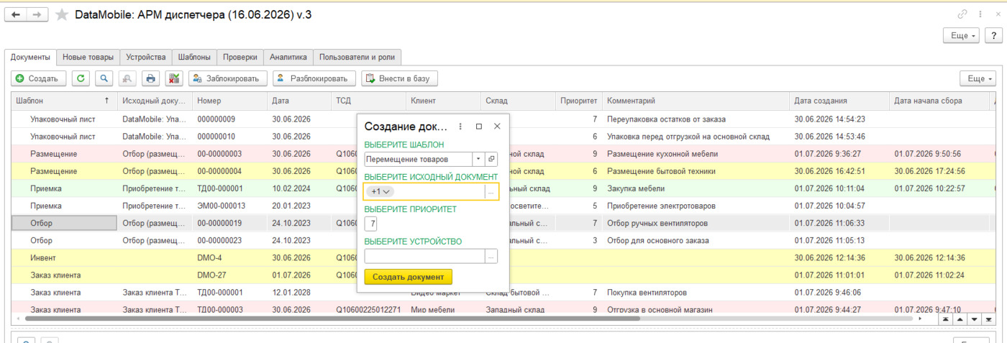Select the cell with number DMO-27
This screenshot has height=343, width=1007.
click(x=229, y=275)
